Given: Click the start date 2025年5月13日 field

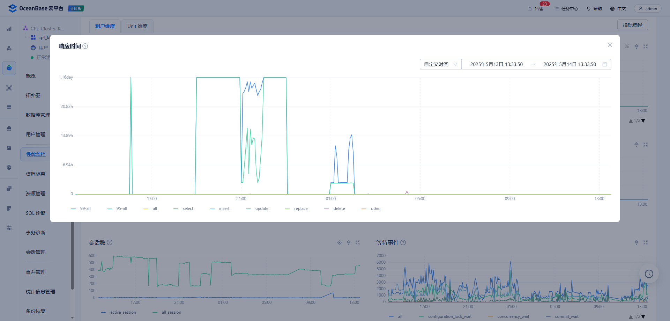Looking at the screenshot, I should click(496, 64).
